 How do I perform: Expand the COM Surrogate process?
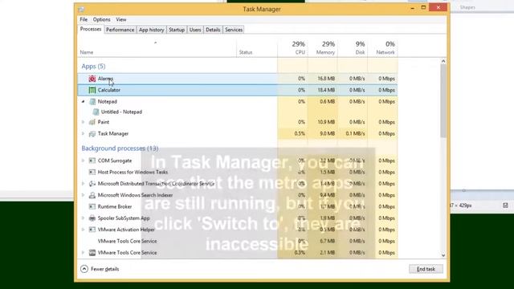[x=84, y=161]
